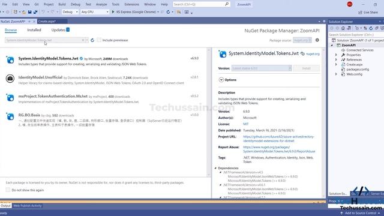Check the Do not show this again box
Viewport: 384px width, 216px height.
pyautogui.click(x=8, y=190)
